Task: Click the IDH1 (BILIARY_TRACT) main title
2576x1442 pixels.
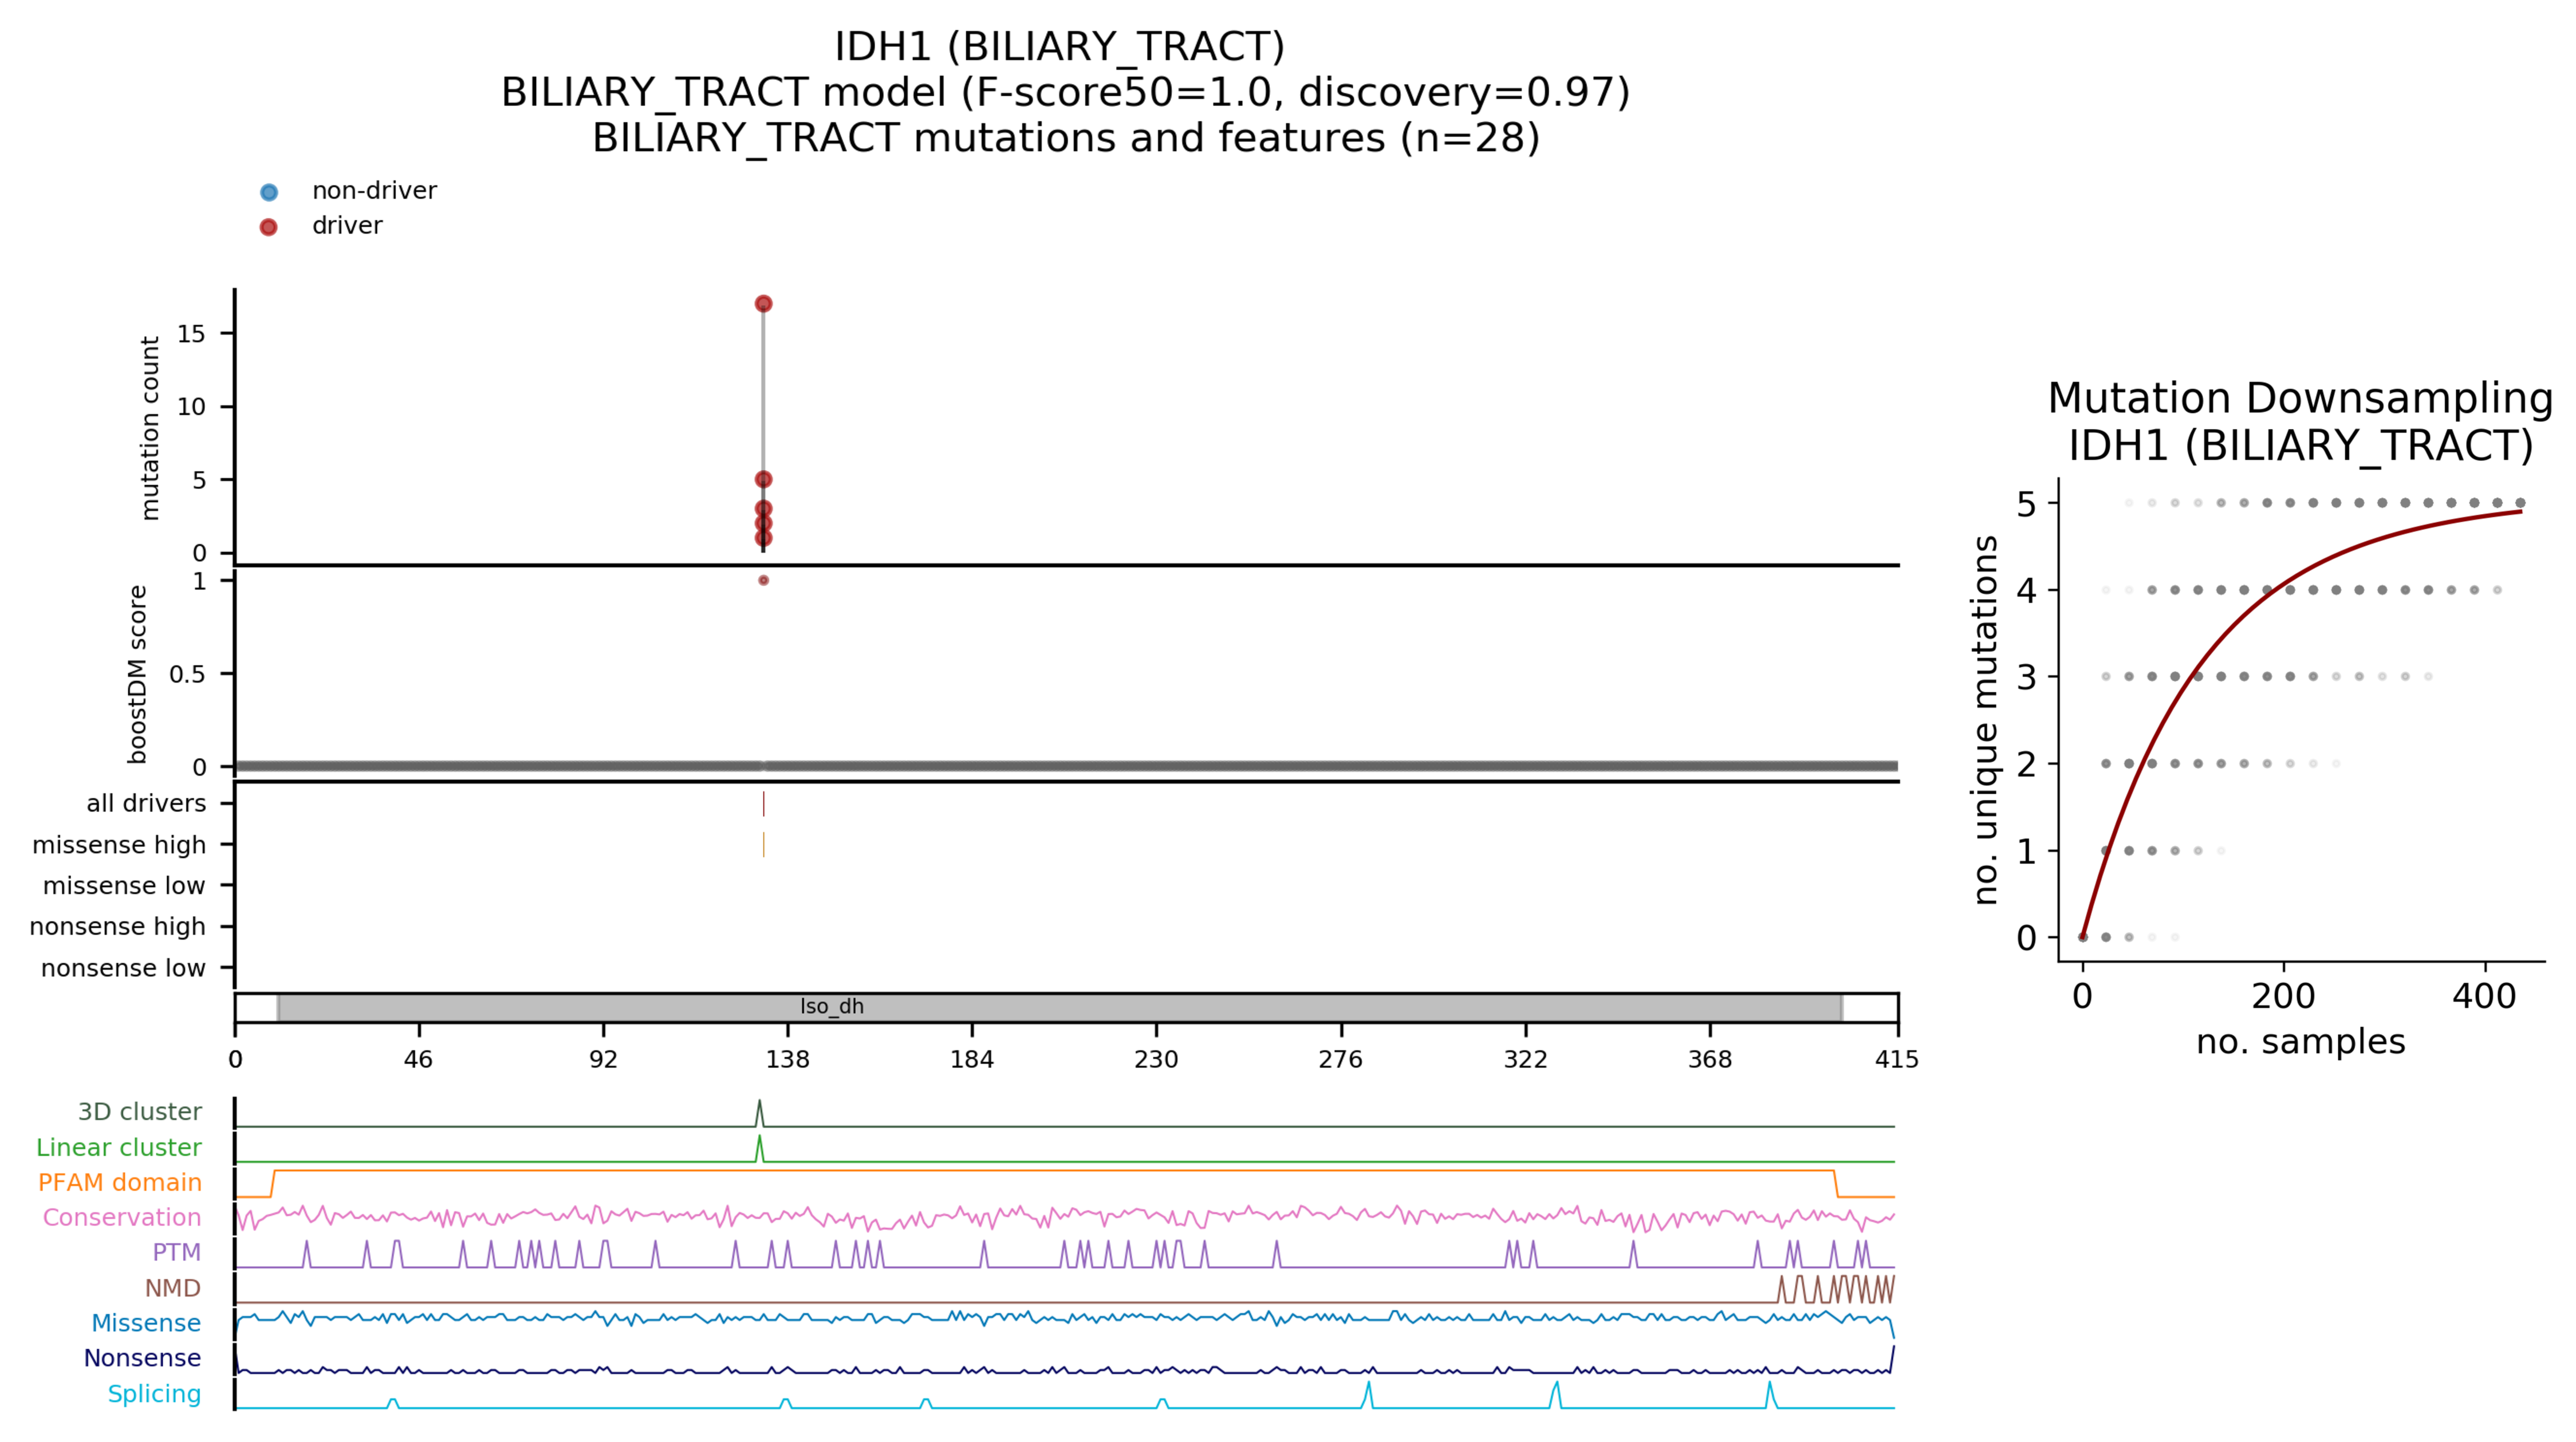Action: (x=1059, y=47)
